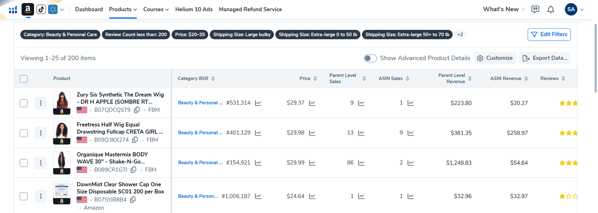Open the Products menu
The image size is (598, 213).
pos(123,9)
